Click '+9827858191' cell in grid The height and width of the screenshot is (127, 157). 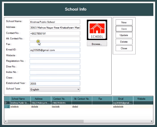pos(61,103)
